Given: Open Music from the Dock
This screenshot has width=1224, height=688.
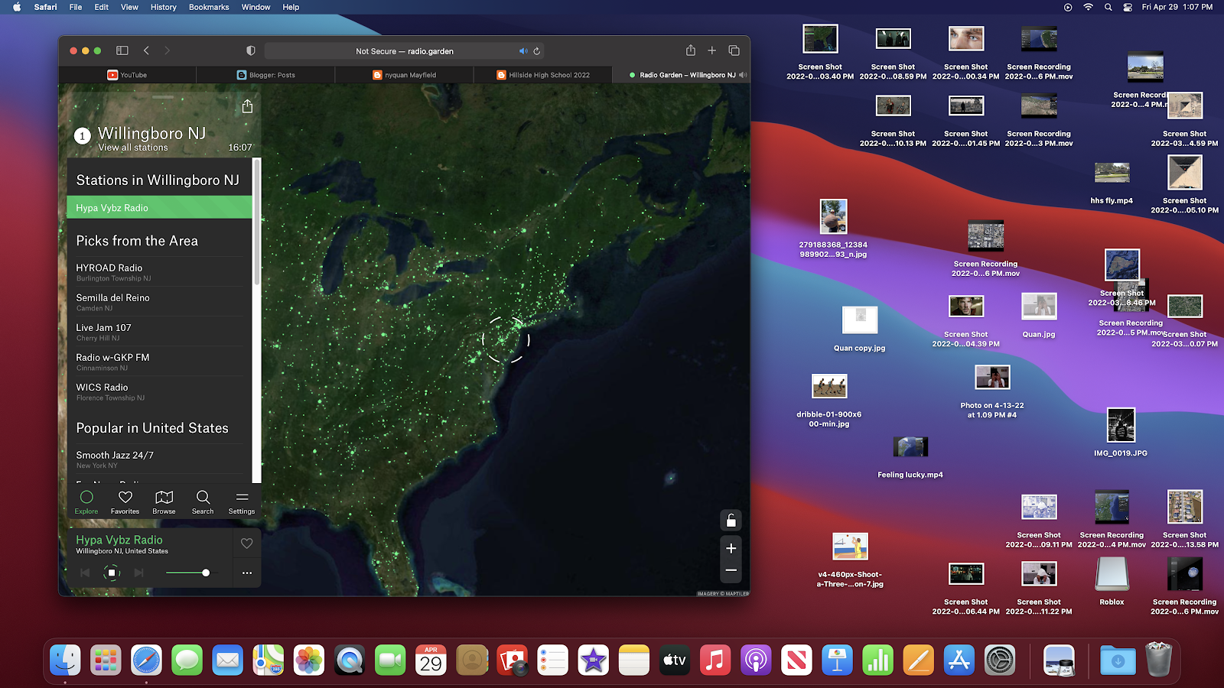Looking at the screenshot, I should coord(715,660).
